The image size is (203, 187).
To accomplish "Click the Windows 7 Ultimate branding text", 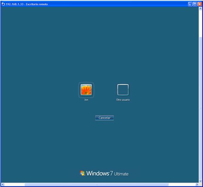I will tap(107, 173).
